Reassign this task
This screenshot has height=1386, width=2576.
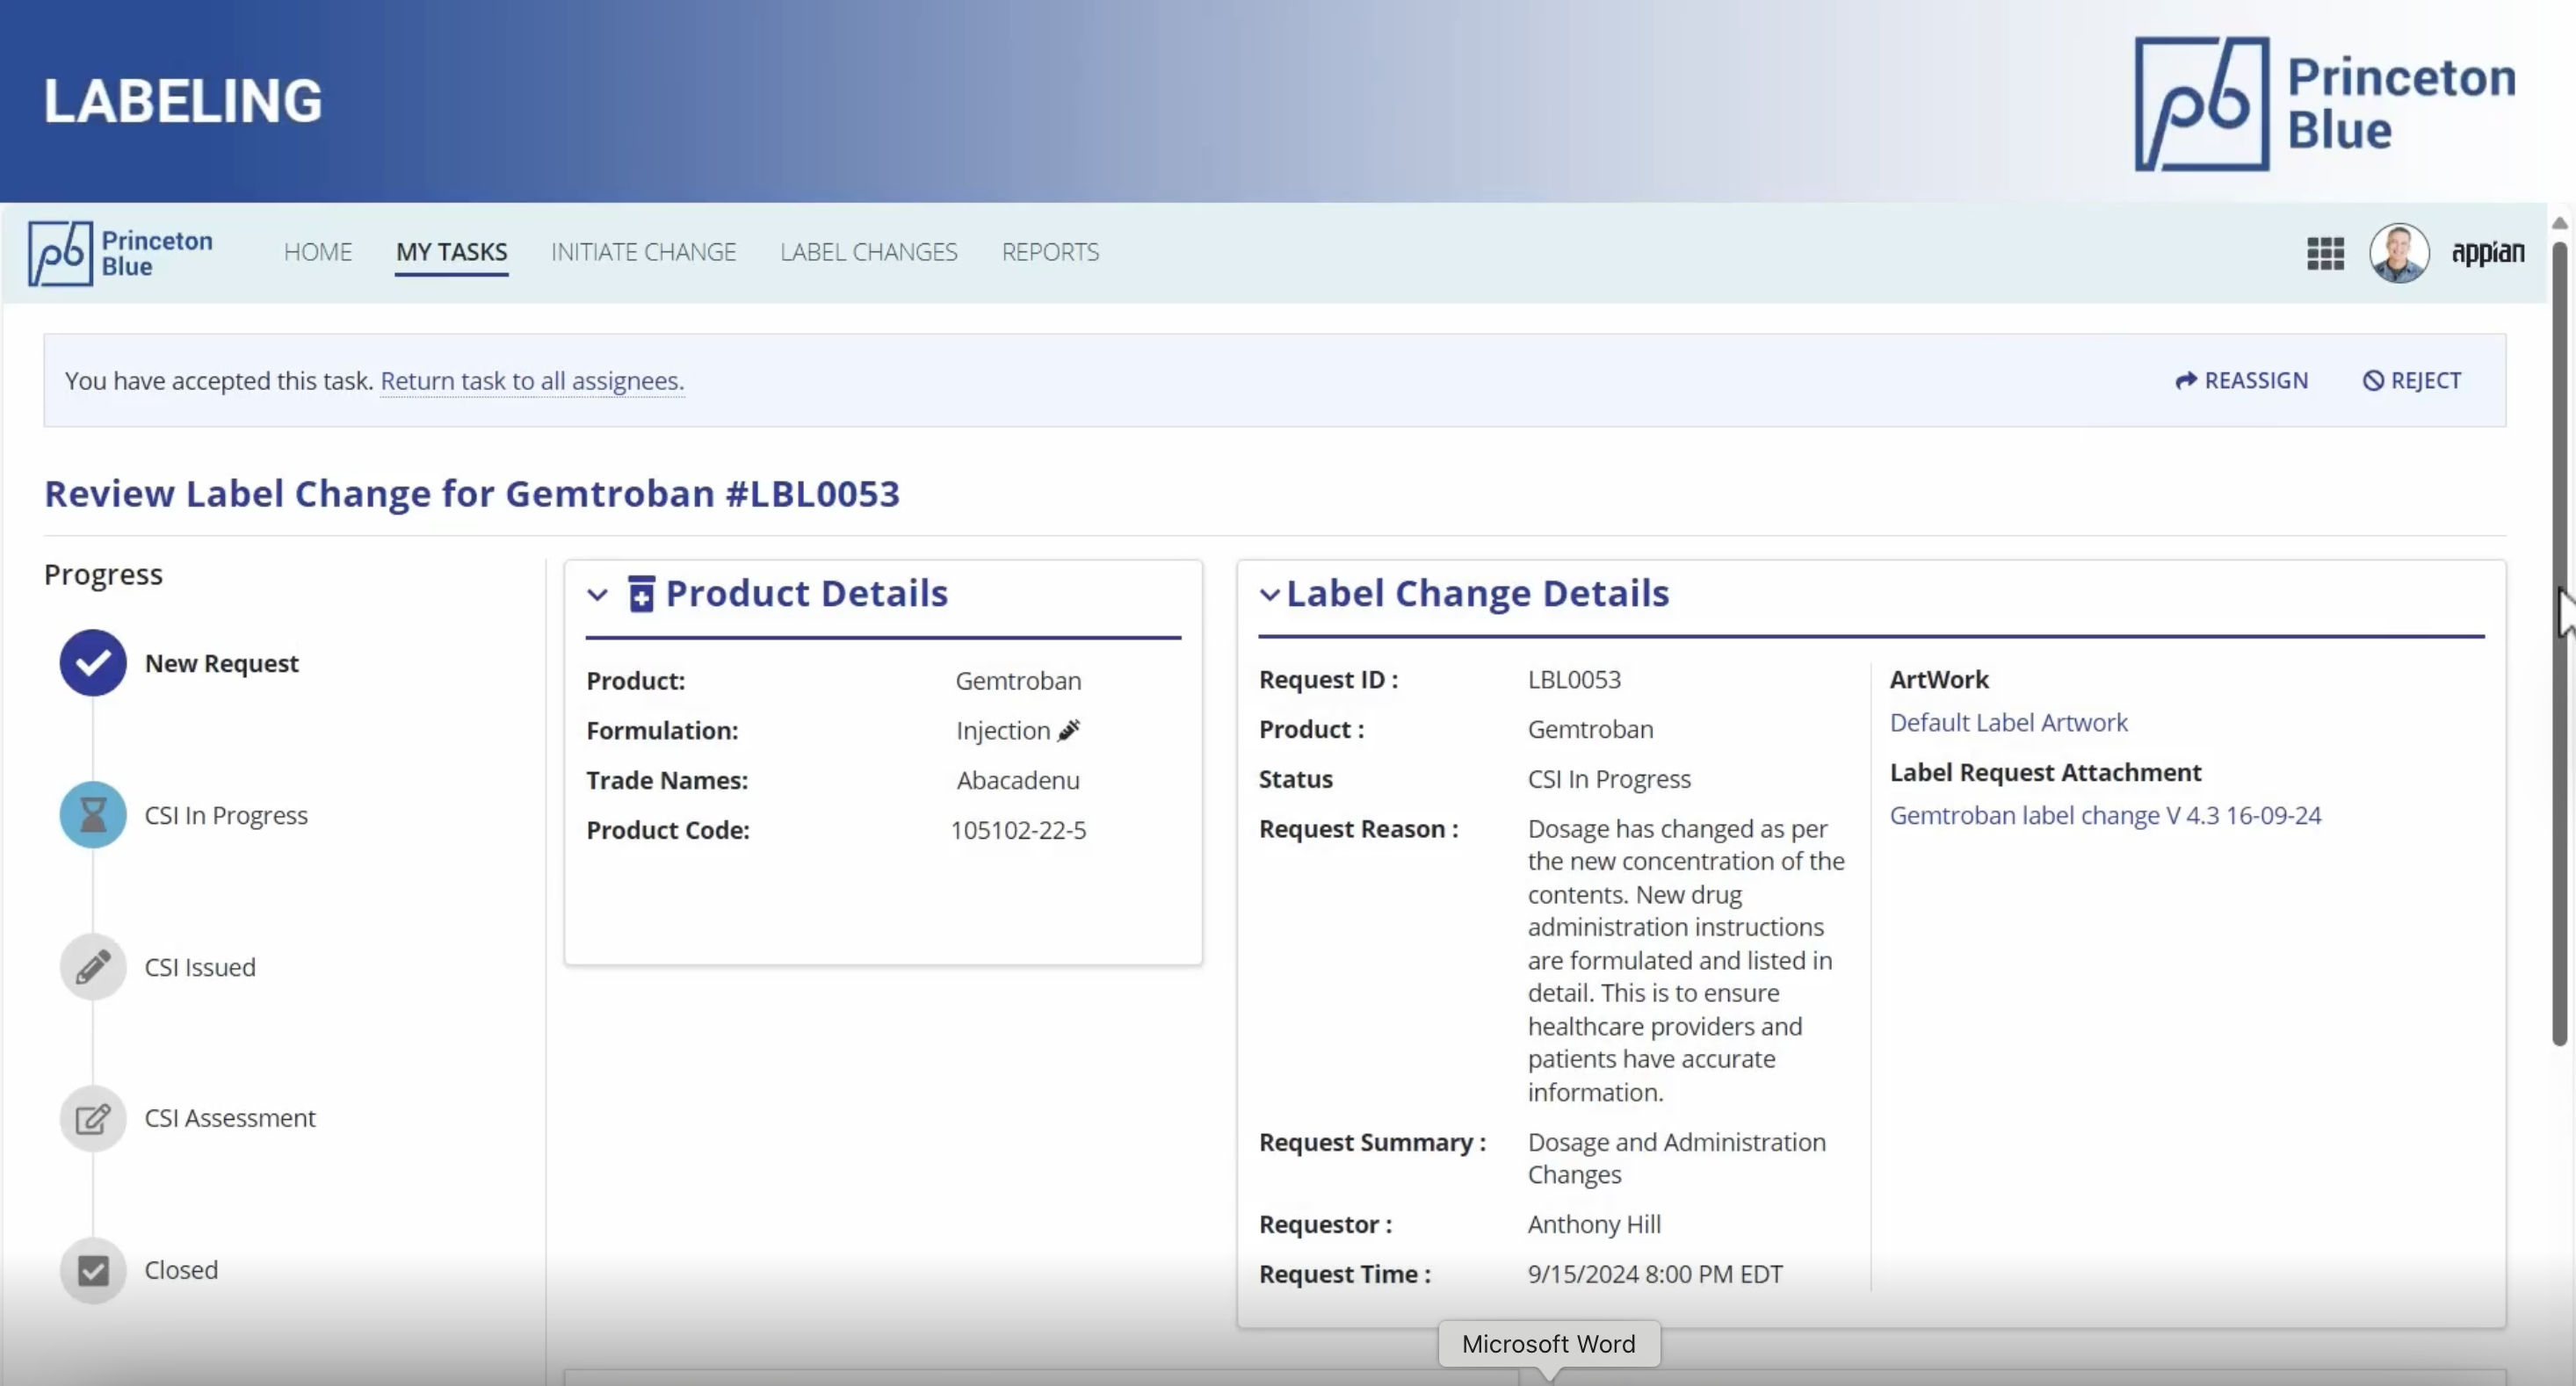coord(2242,381)
